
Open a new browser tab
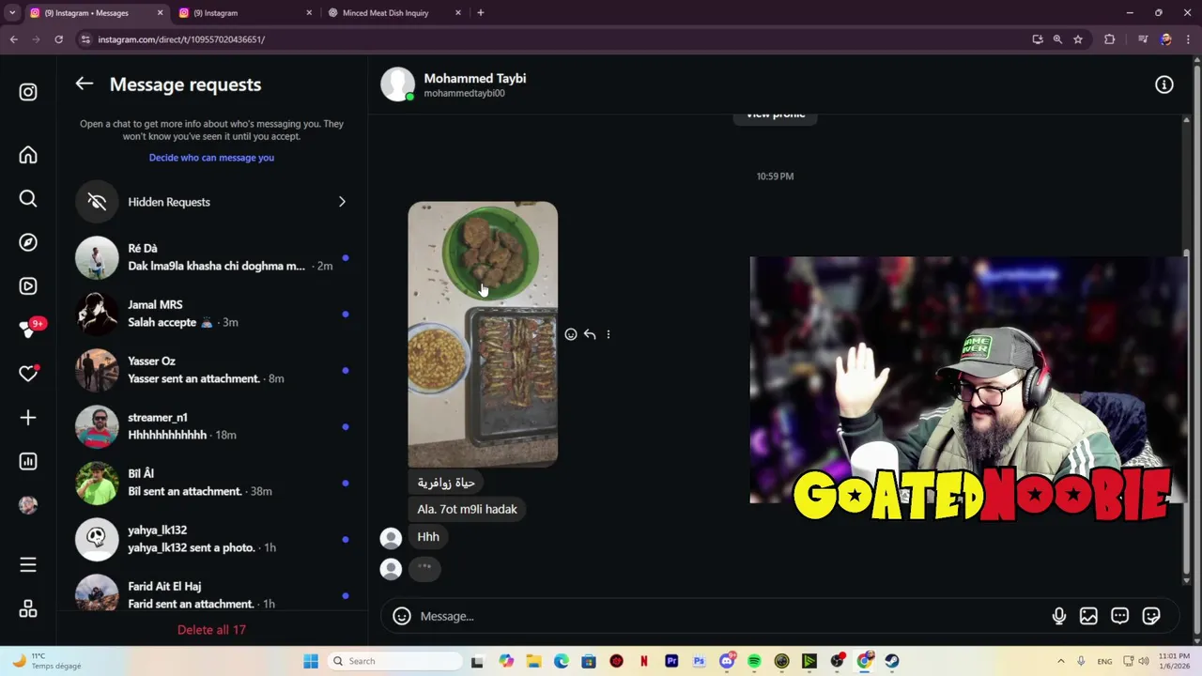coord(481,13)
